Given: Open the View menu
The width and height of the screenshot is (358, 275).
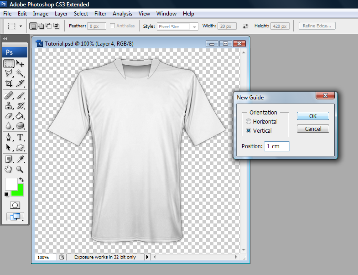Looking at the screenshot, I should coord(144,14).
